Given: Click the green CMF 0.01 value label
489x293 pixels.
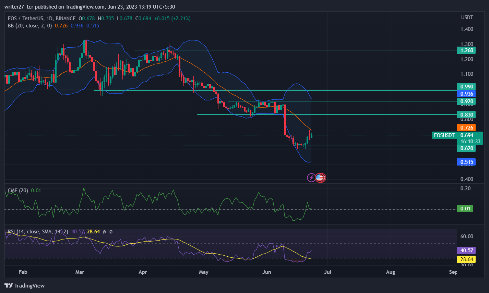Looking at the screenshot, I should click(465, 209).
